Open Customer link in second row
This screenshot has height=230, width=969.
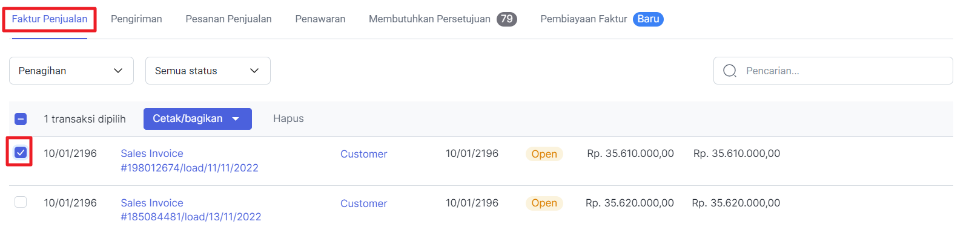click(x=363, y=203)
